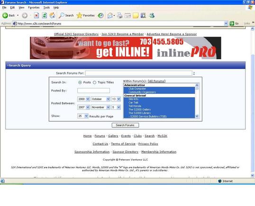The width and height of the screenshot is (255, 206).
Task: Select the Posts radio button
Action: pyautogui.click(x=80, y=82)
